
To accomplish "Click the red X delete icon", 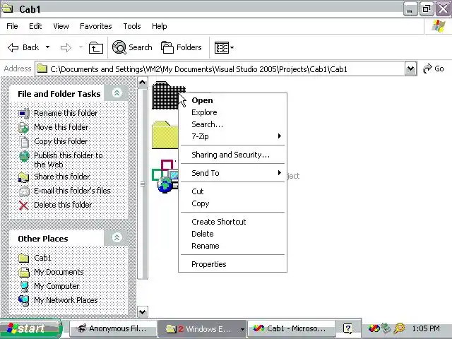I will pos(23,206).
